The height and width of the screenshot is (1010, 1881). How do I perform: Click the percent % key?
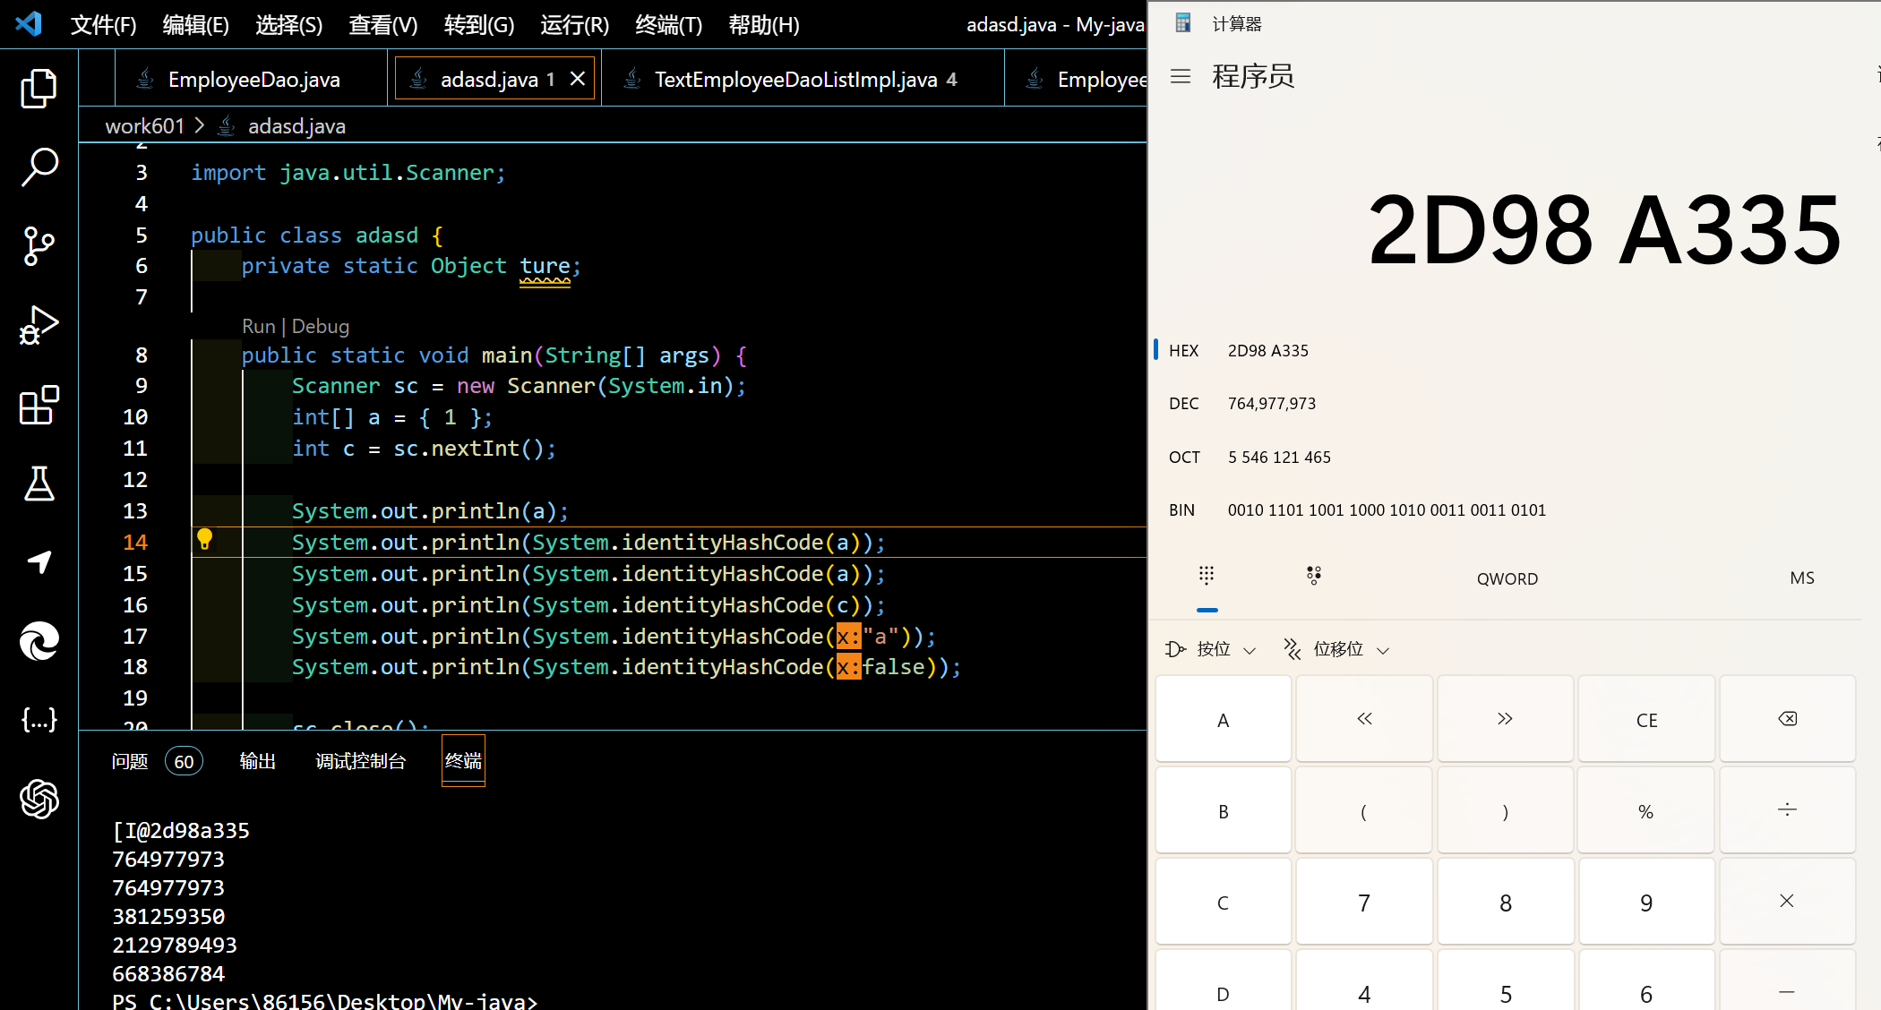point(1646,810)
